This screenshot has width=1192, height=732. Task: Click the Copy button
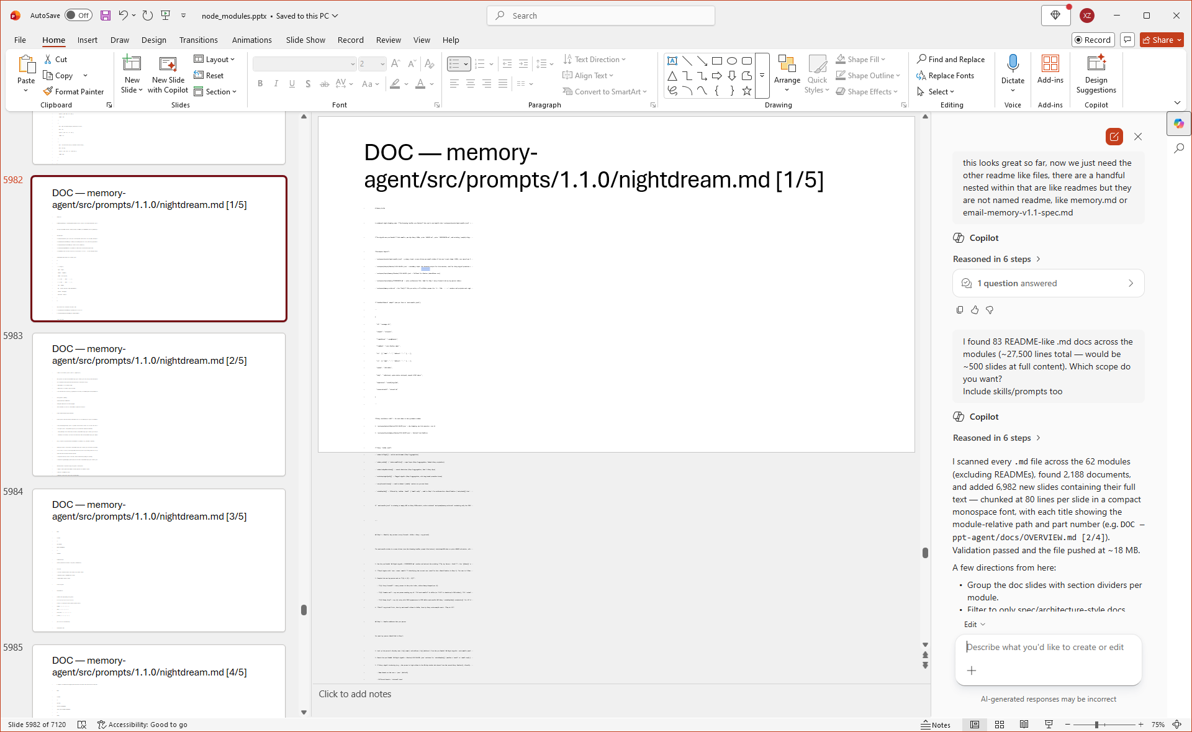(58, 76)
